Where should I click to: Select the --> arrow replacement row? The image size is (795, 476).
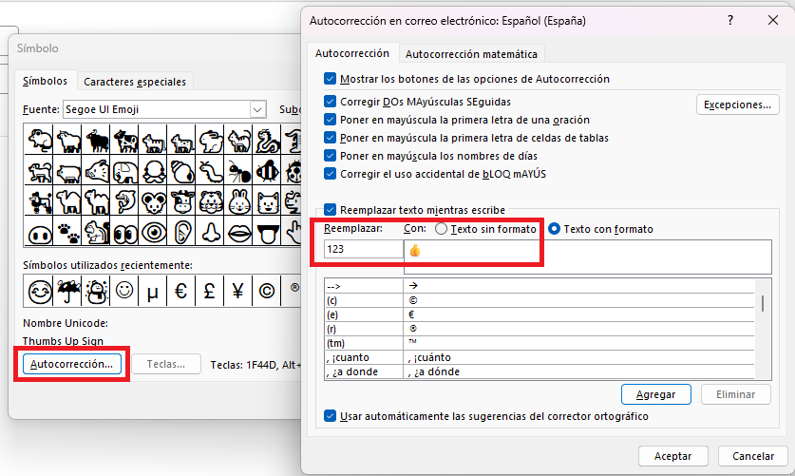(539, 286)
